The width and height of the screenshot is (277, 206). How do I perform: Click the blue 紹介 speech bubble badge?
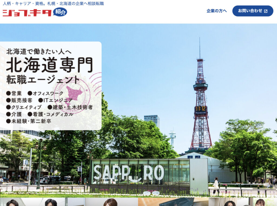coord(60,12)
